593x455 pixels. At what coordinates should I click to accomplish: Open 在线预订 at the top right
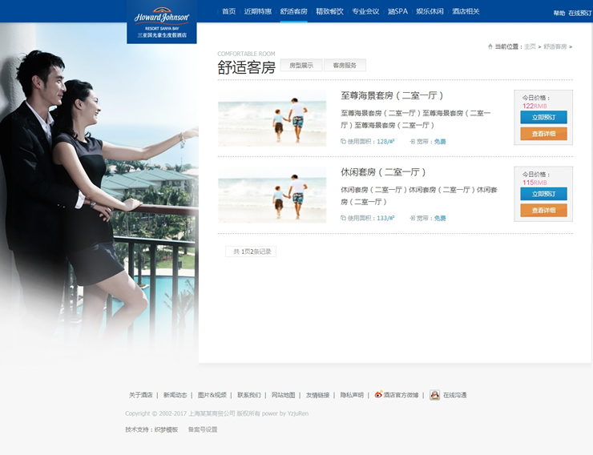(x=580, y=13)
